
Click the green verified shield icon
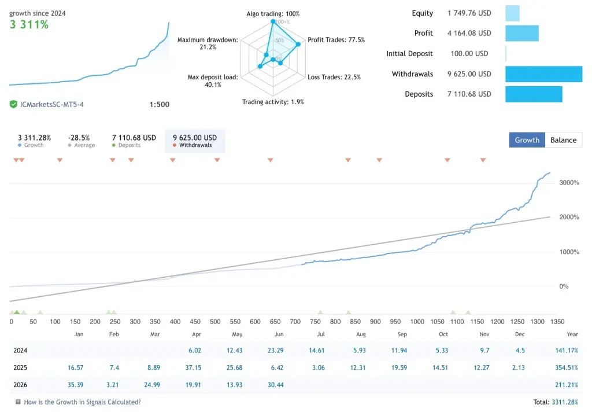(13, 104)
